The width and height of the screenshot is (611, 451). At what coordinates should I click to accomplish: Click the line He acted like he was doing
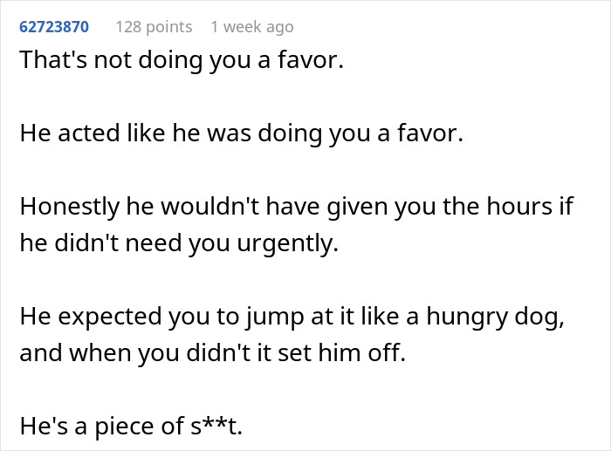click(242, 133)
